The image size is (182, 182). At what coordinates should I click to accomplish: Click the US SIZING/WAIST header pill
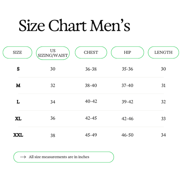[53, 53]
